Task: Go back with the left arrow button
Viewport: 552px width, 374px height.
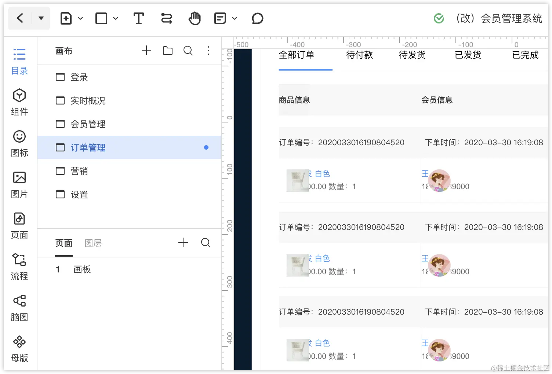Action: pos(20,18)
